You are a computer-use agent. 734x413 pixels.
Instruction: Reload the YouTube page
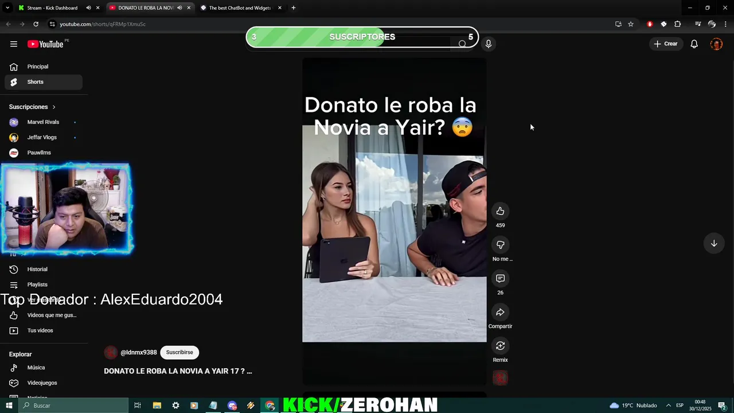coord(36,24)
